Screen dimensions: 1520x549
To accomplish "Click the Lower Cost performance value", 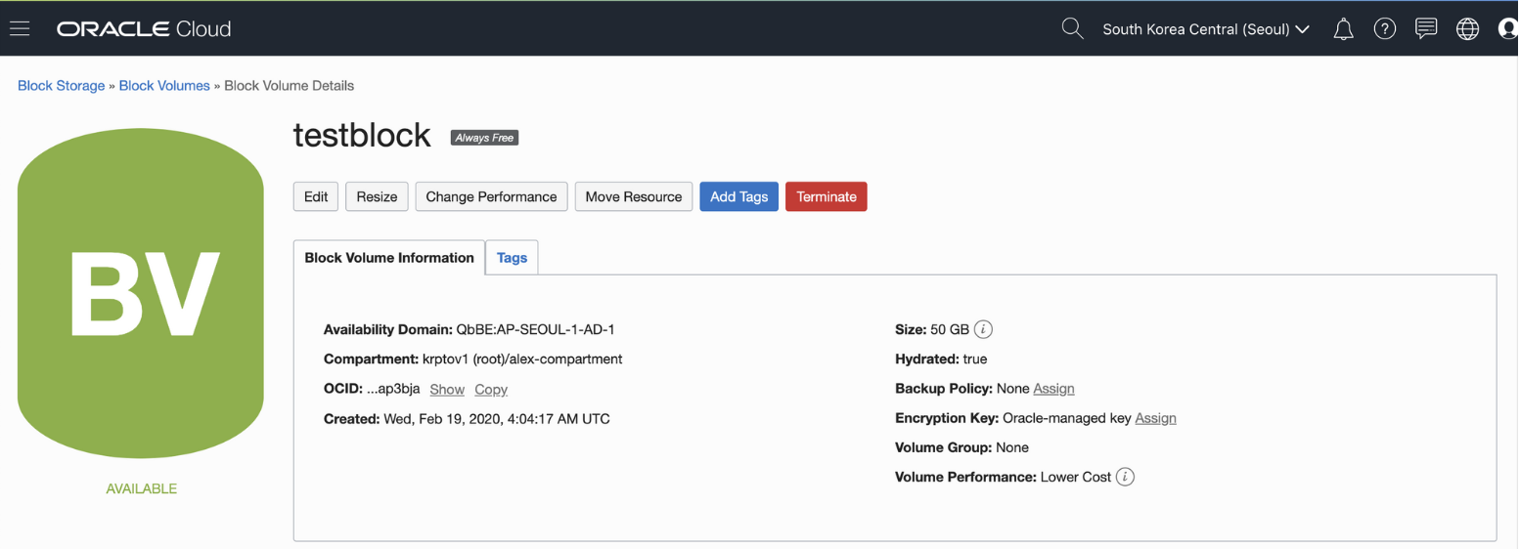I will point(1076,477).
